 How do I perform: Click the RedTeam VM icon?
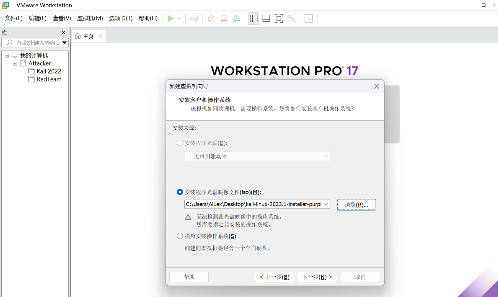point(32,79)
